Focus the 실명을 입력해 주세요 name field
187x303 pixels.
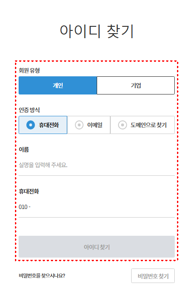pos(97,165)
